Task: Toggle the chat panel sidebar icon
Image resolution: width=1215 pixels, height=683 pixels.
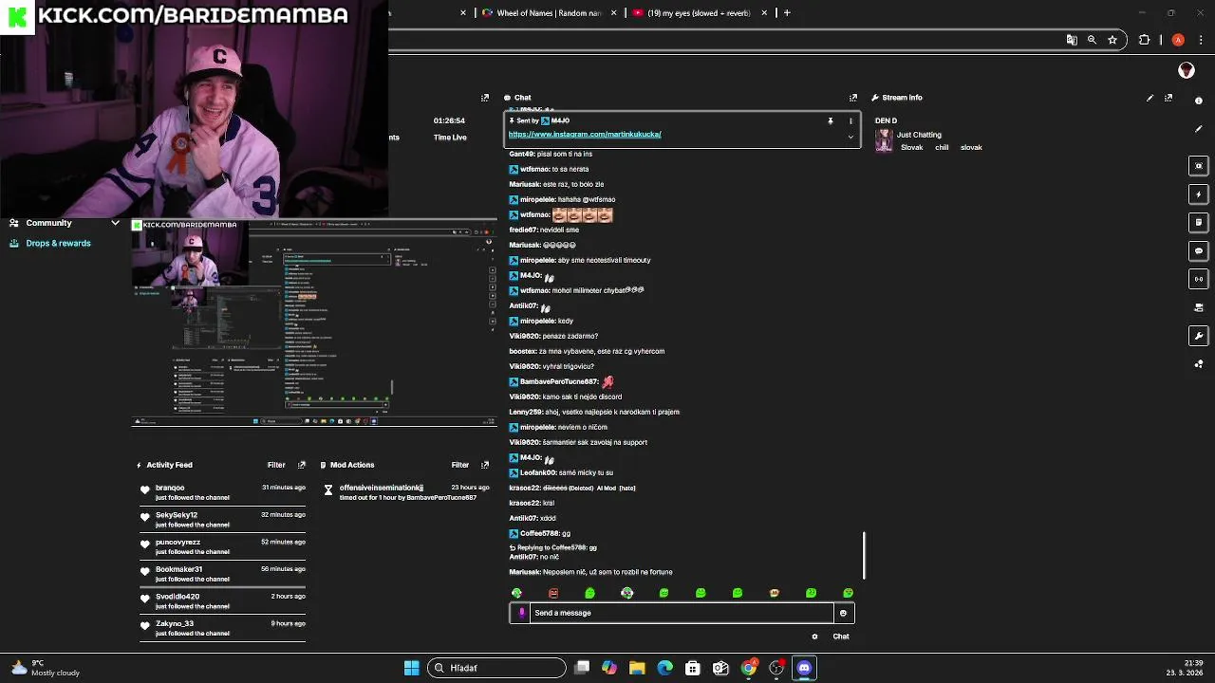Action: [x=1199, y=251]
